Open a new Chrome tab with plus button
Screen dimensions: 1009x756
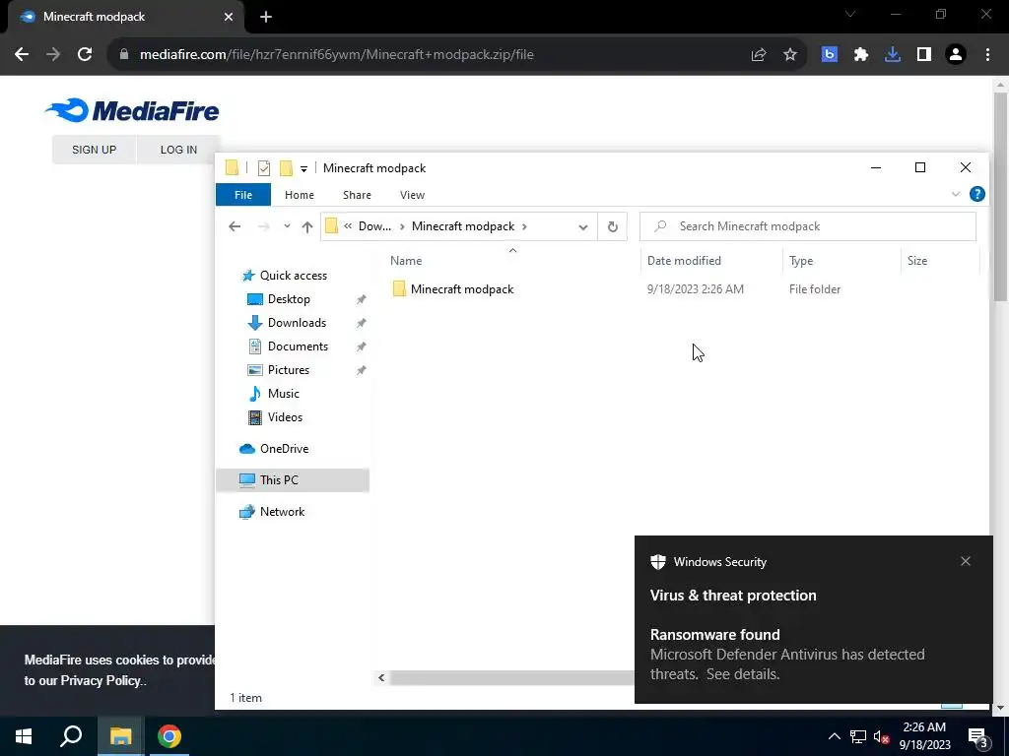pyautogui.click(x=266, y=17)
